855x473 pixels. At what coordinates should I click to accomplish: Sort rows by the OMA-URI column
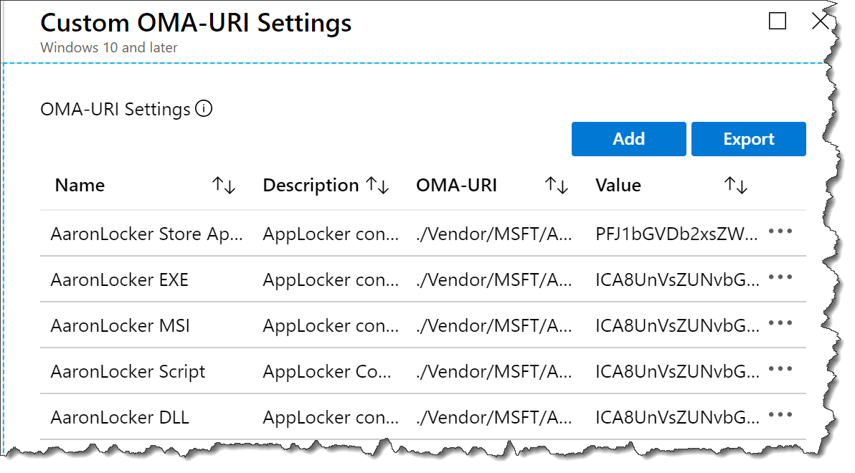(x=556, y=186)
